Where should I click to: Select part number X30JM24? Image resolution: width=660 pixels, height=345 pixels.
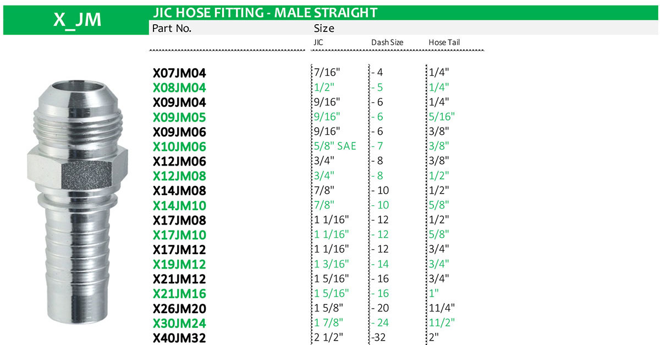click(x=179, y=324)
